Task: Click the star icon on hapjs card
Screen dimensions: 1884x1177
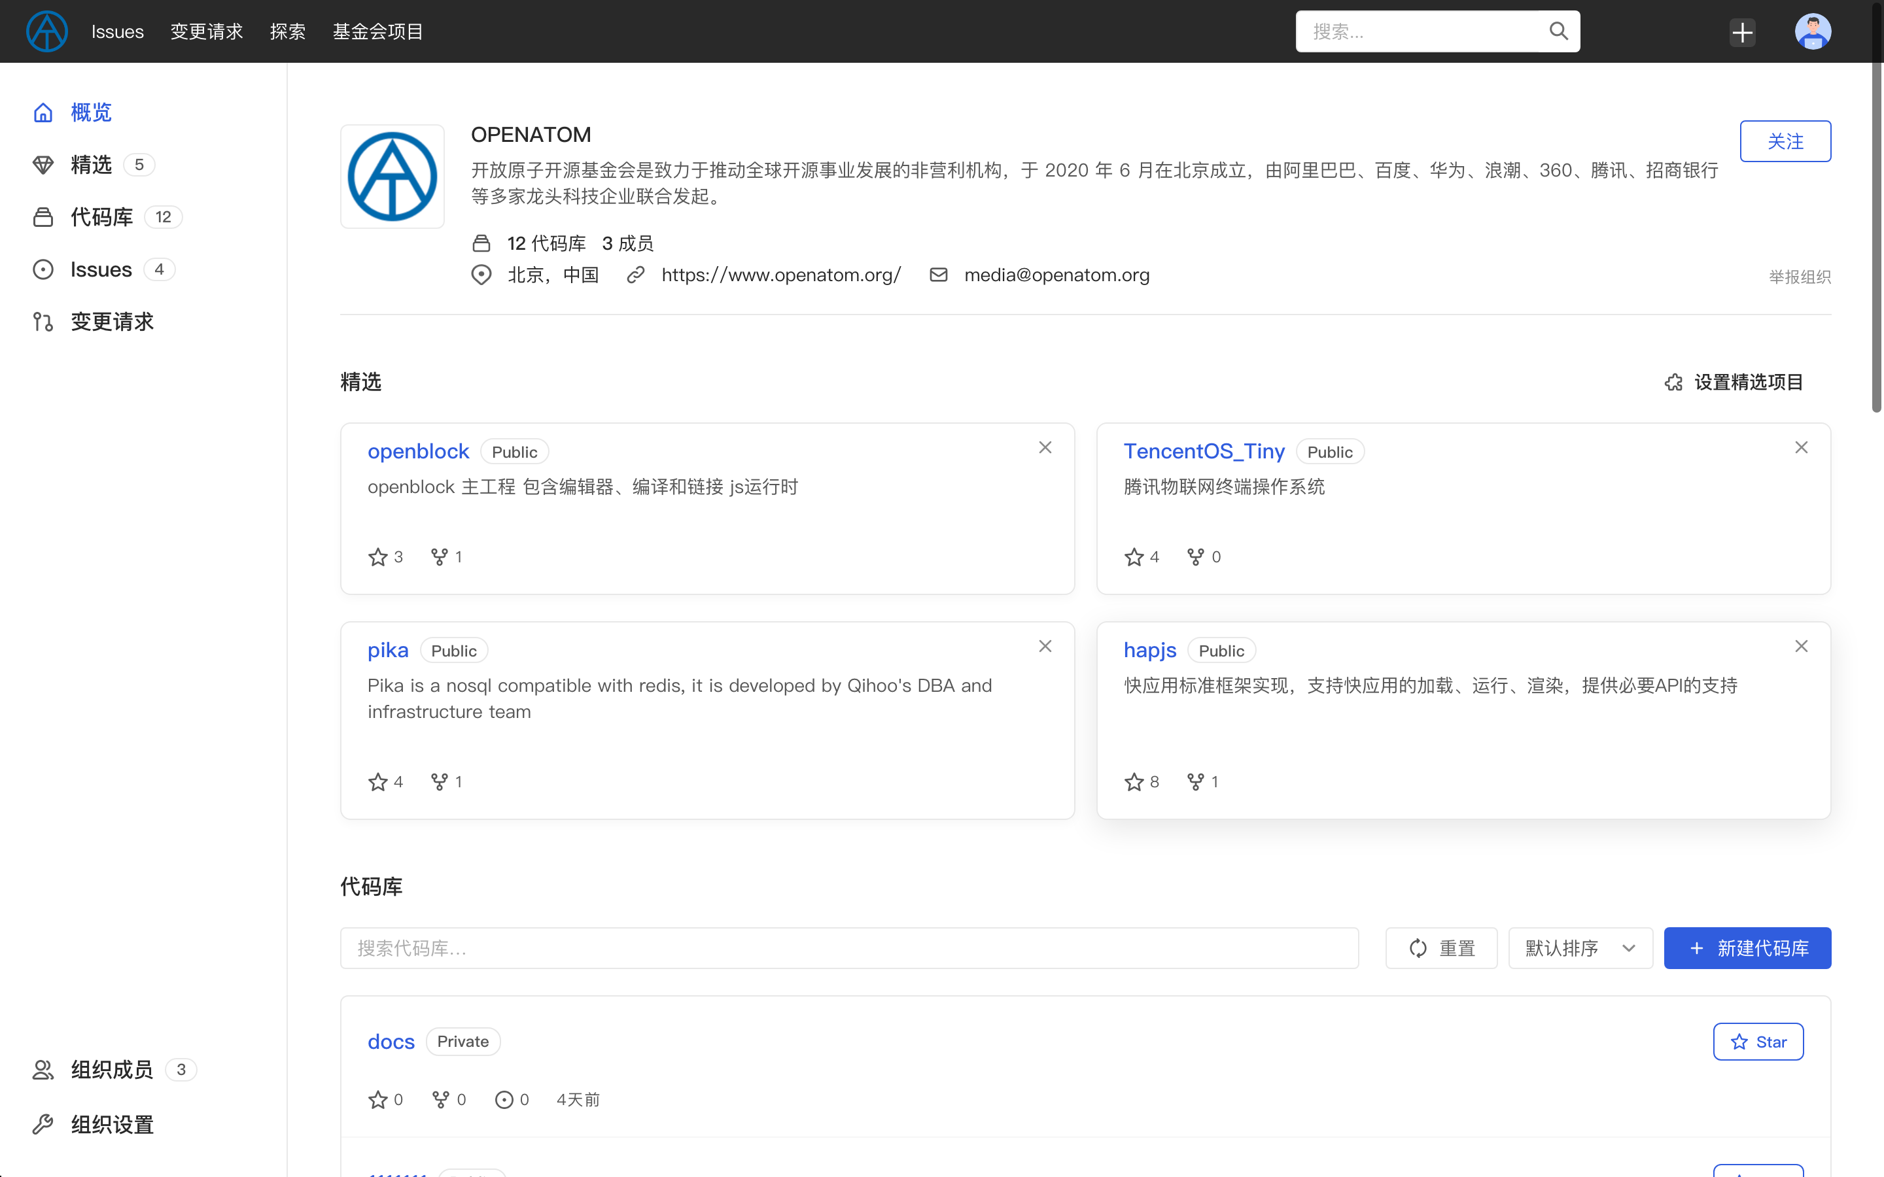Action: click(x=1134, y=781)
